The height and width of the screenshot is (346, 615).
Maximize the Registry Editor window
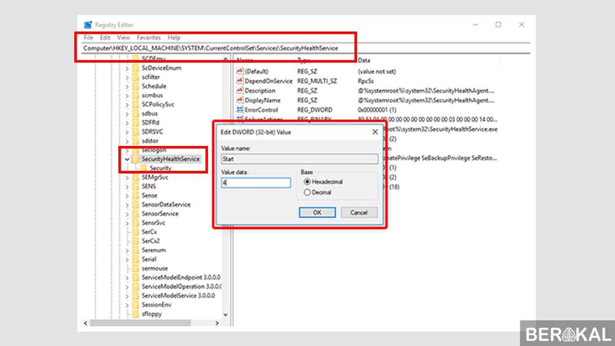[x=498, y=25]
